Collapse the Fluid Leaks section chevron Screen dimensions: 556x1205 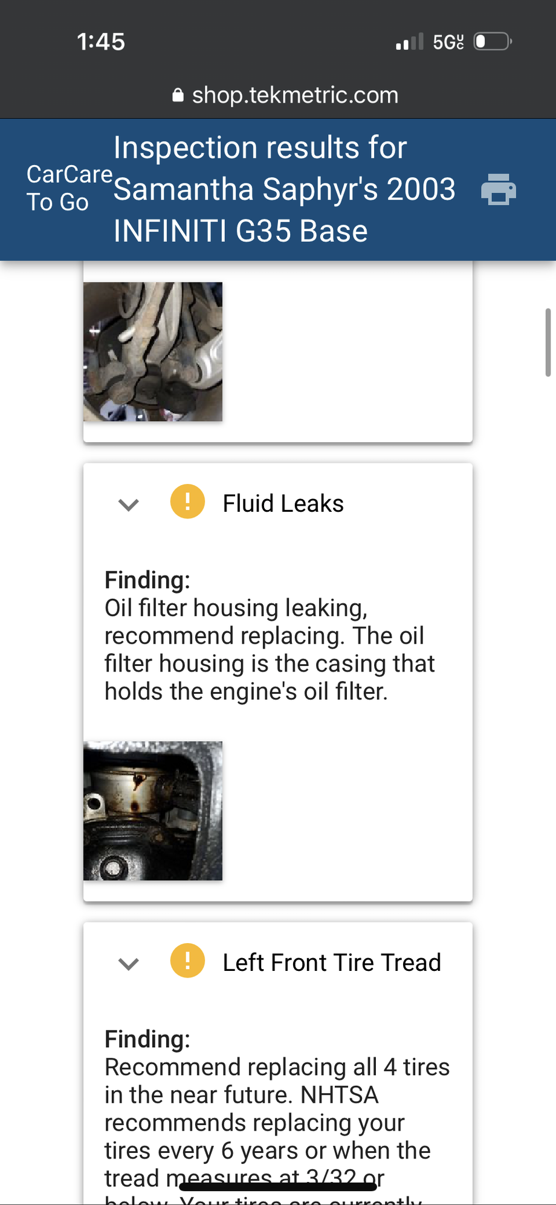coord(129,504)
